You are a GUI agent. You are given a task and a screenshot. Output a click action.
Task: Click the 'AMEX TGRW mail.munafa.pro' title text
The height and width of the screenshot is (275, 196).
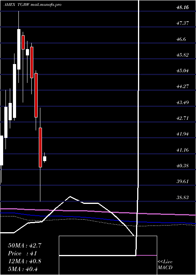pyautogui.click(x=33, y=5)
